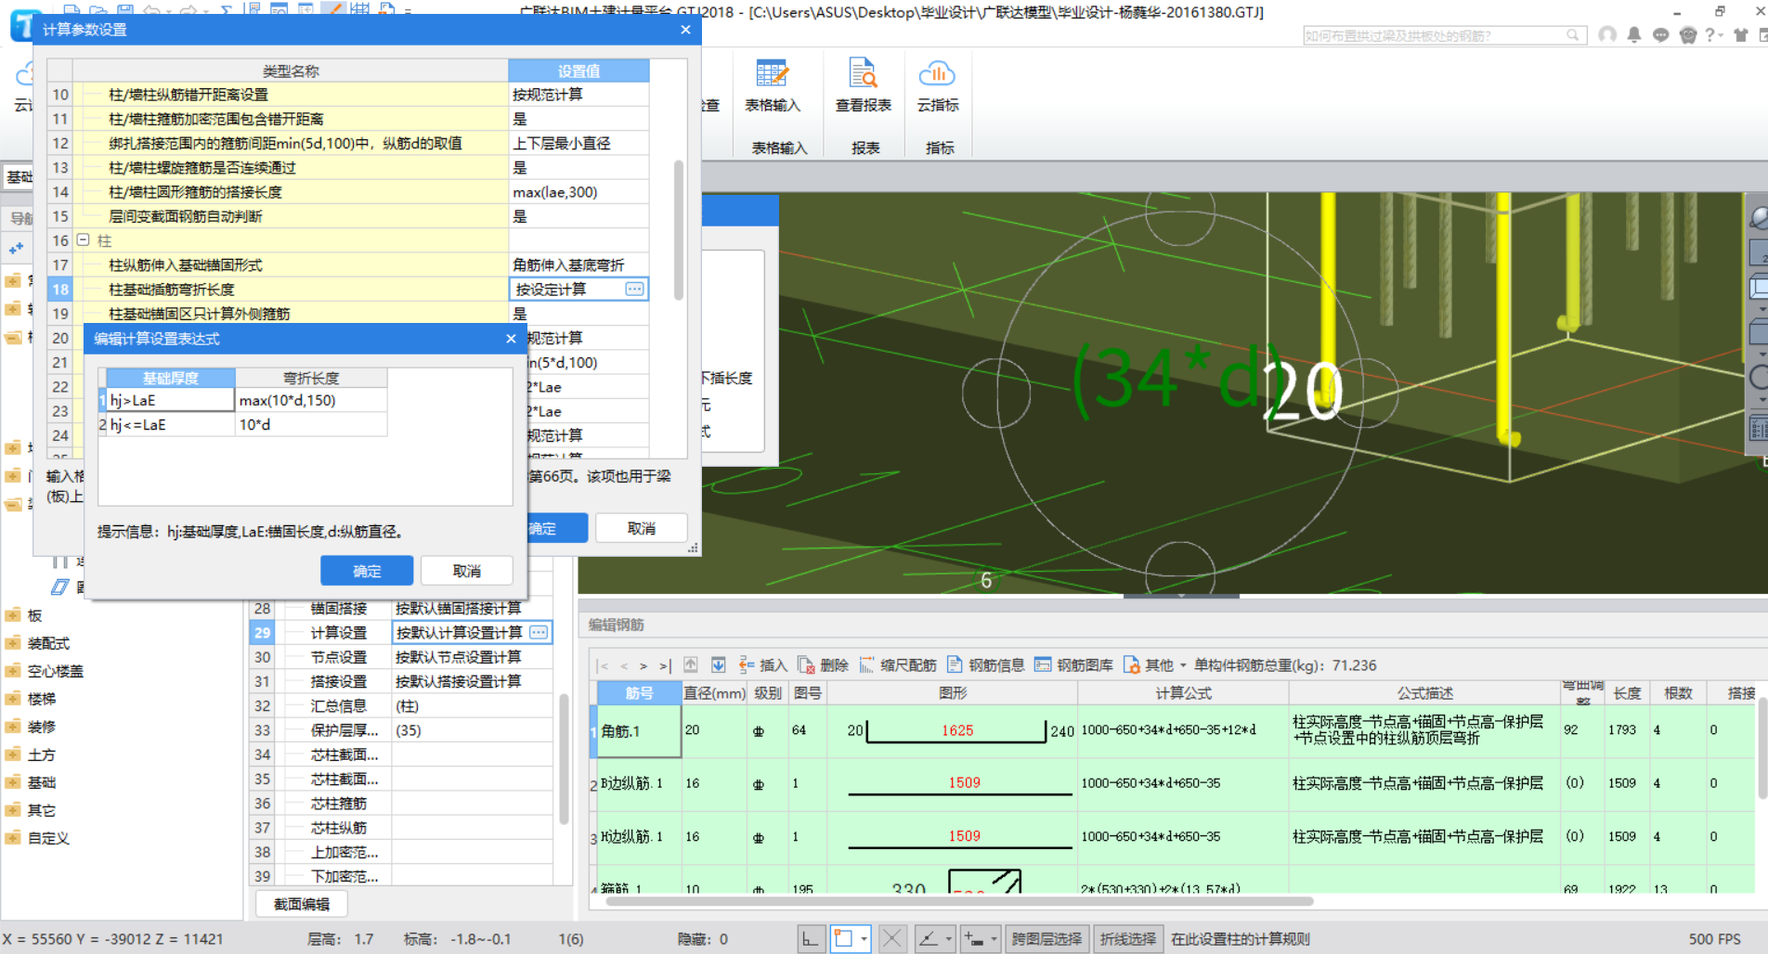Select 空心楼盖 in component tree
1768x954 pixels.
click(x=55, y=671)
